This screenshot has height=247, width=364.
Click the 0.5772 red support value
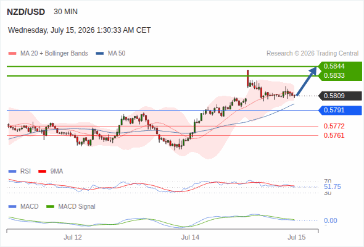[334, 126]
